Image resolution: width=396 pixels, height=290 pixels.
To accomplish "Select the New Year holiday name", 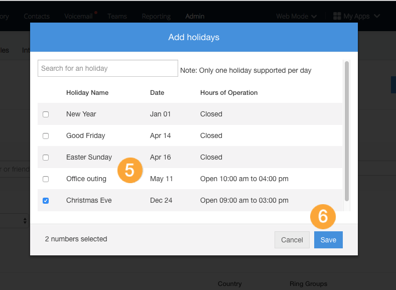I will (x=81, y=114).
